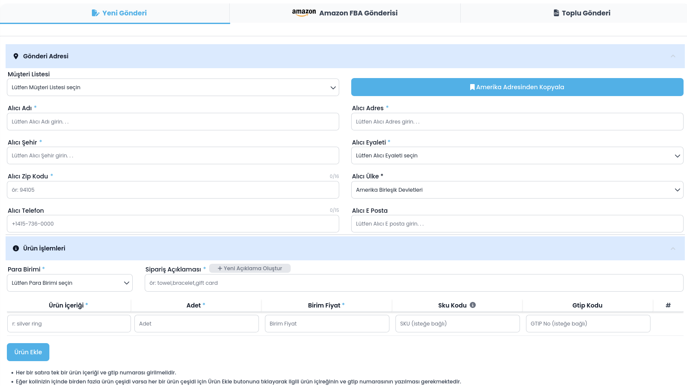The width and height of the screenshot is (687, 386).
Task: Switch to the Toplu Gönderi tab
Action: click(x=582, y=13)
